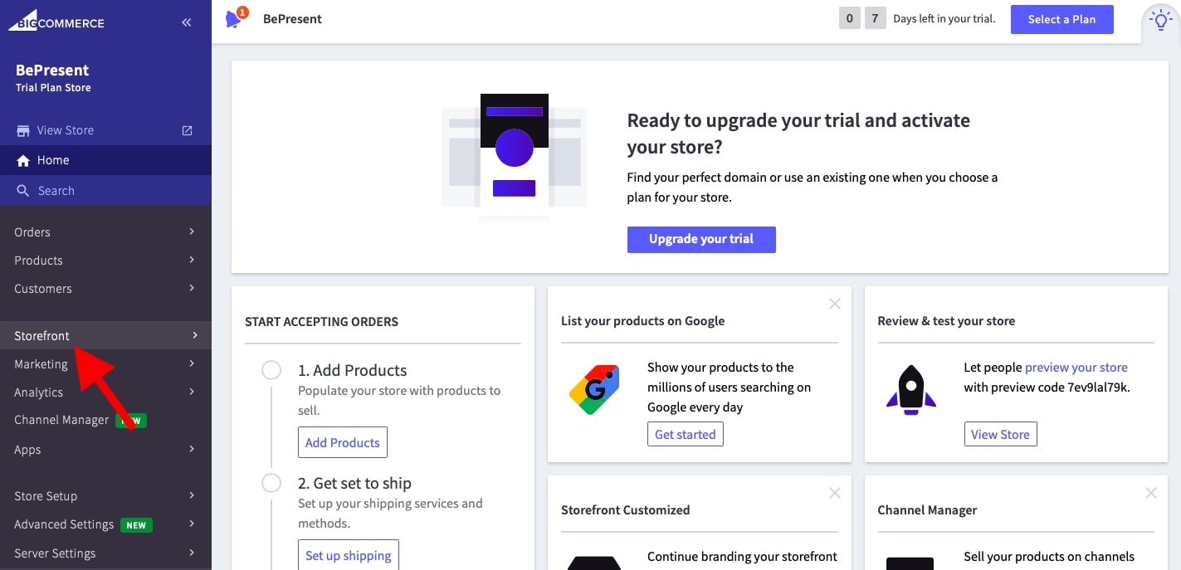The height and width of the screenshot is (570, 1181).
Task: Click the external link icon beside View Store
Action: tap(188, 130)
